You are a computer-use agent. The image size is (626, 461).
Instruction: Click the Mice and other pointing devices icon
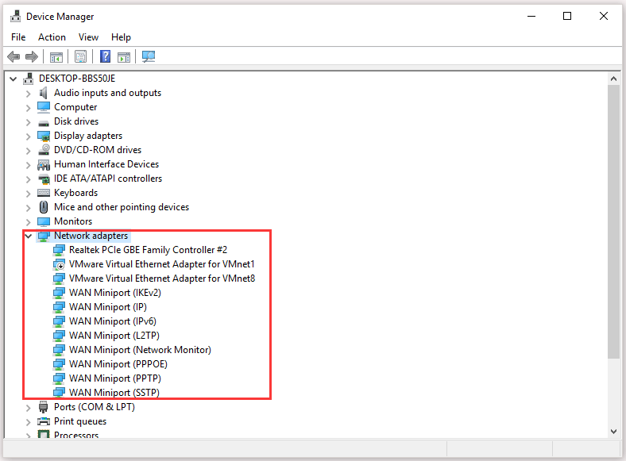(44, 207)
